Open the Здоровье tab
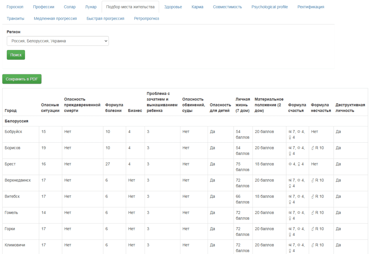 tap(173, 7)
